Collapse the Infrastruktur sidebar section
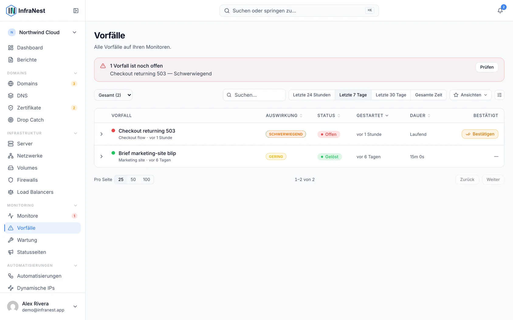Image resolution: width=513 pixels, height=320 pixels. coord(76,133)
